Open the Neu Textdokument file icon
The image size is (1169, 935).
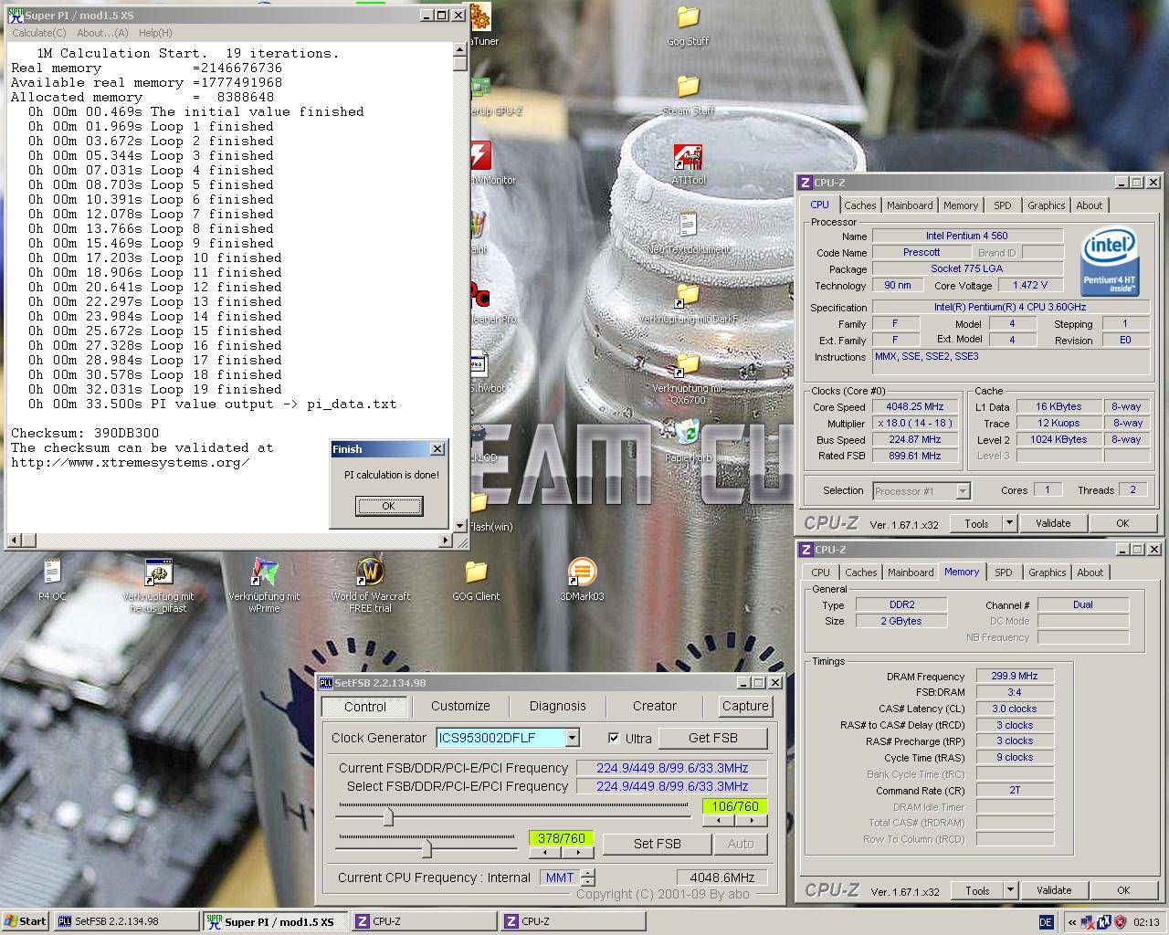pyautogui.click(x=688, y=226)
